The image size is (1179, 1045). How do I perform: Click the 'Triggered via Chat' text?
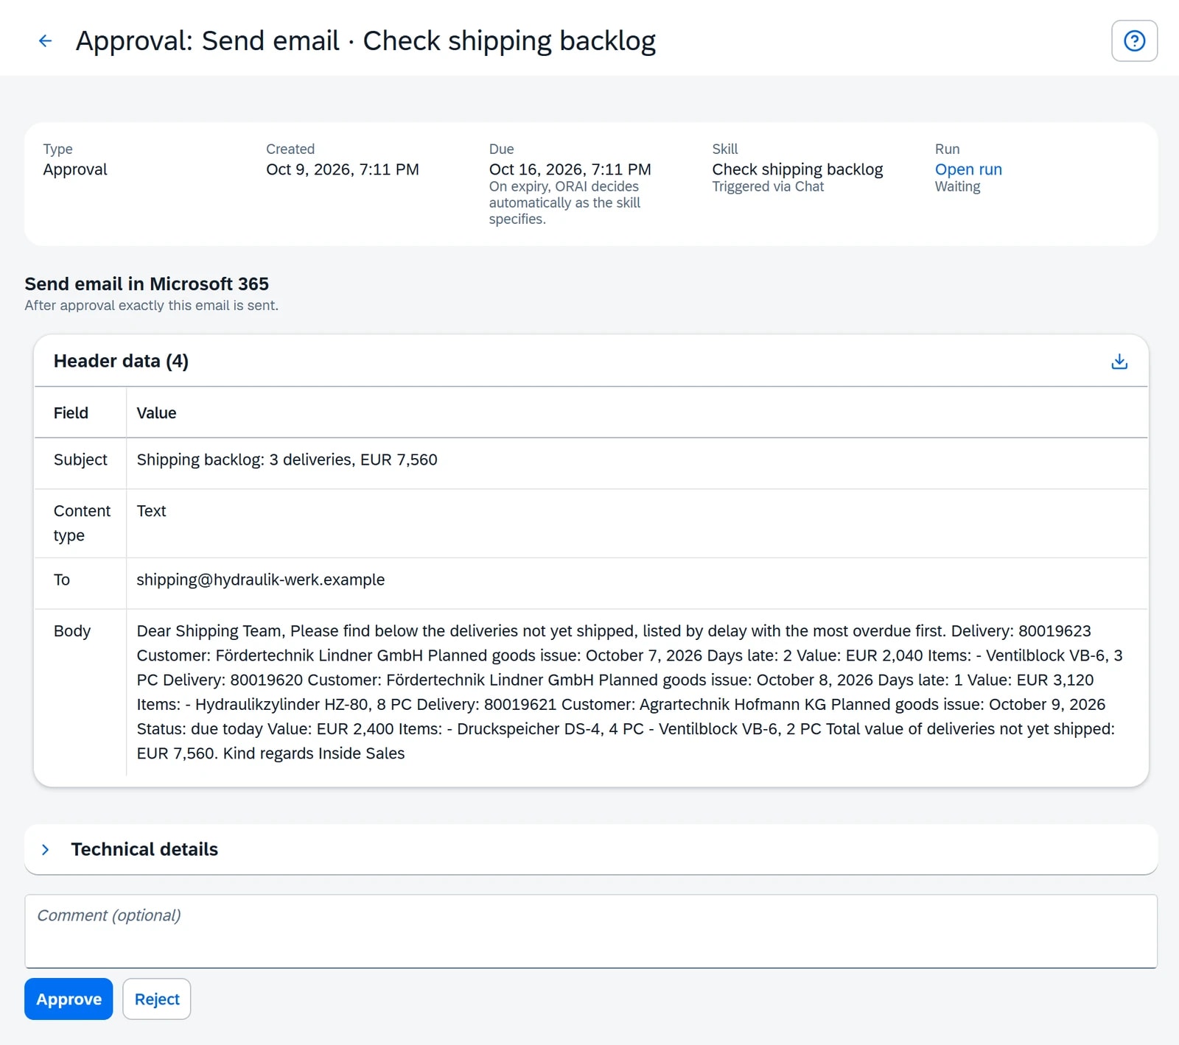coord(768,187)
